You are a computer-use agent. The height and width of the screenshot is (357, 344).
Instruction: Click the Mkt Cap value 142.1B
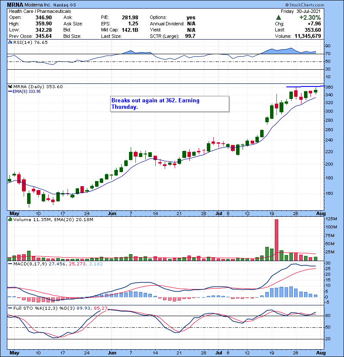(x=130, y=30)
